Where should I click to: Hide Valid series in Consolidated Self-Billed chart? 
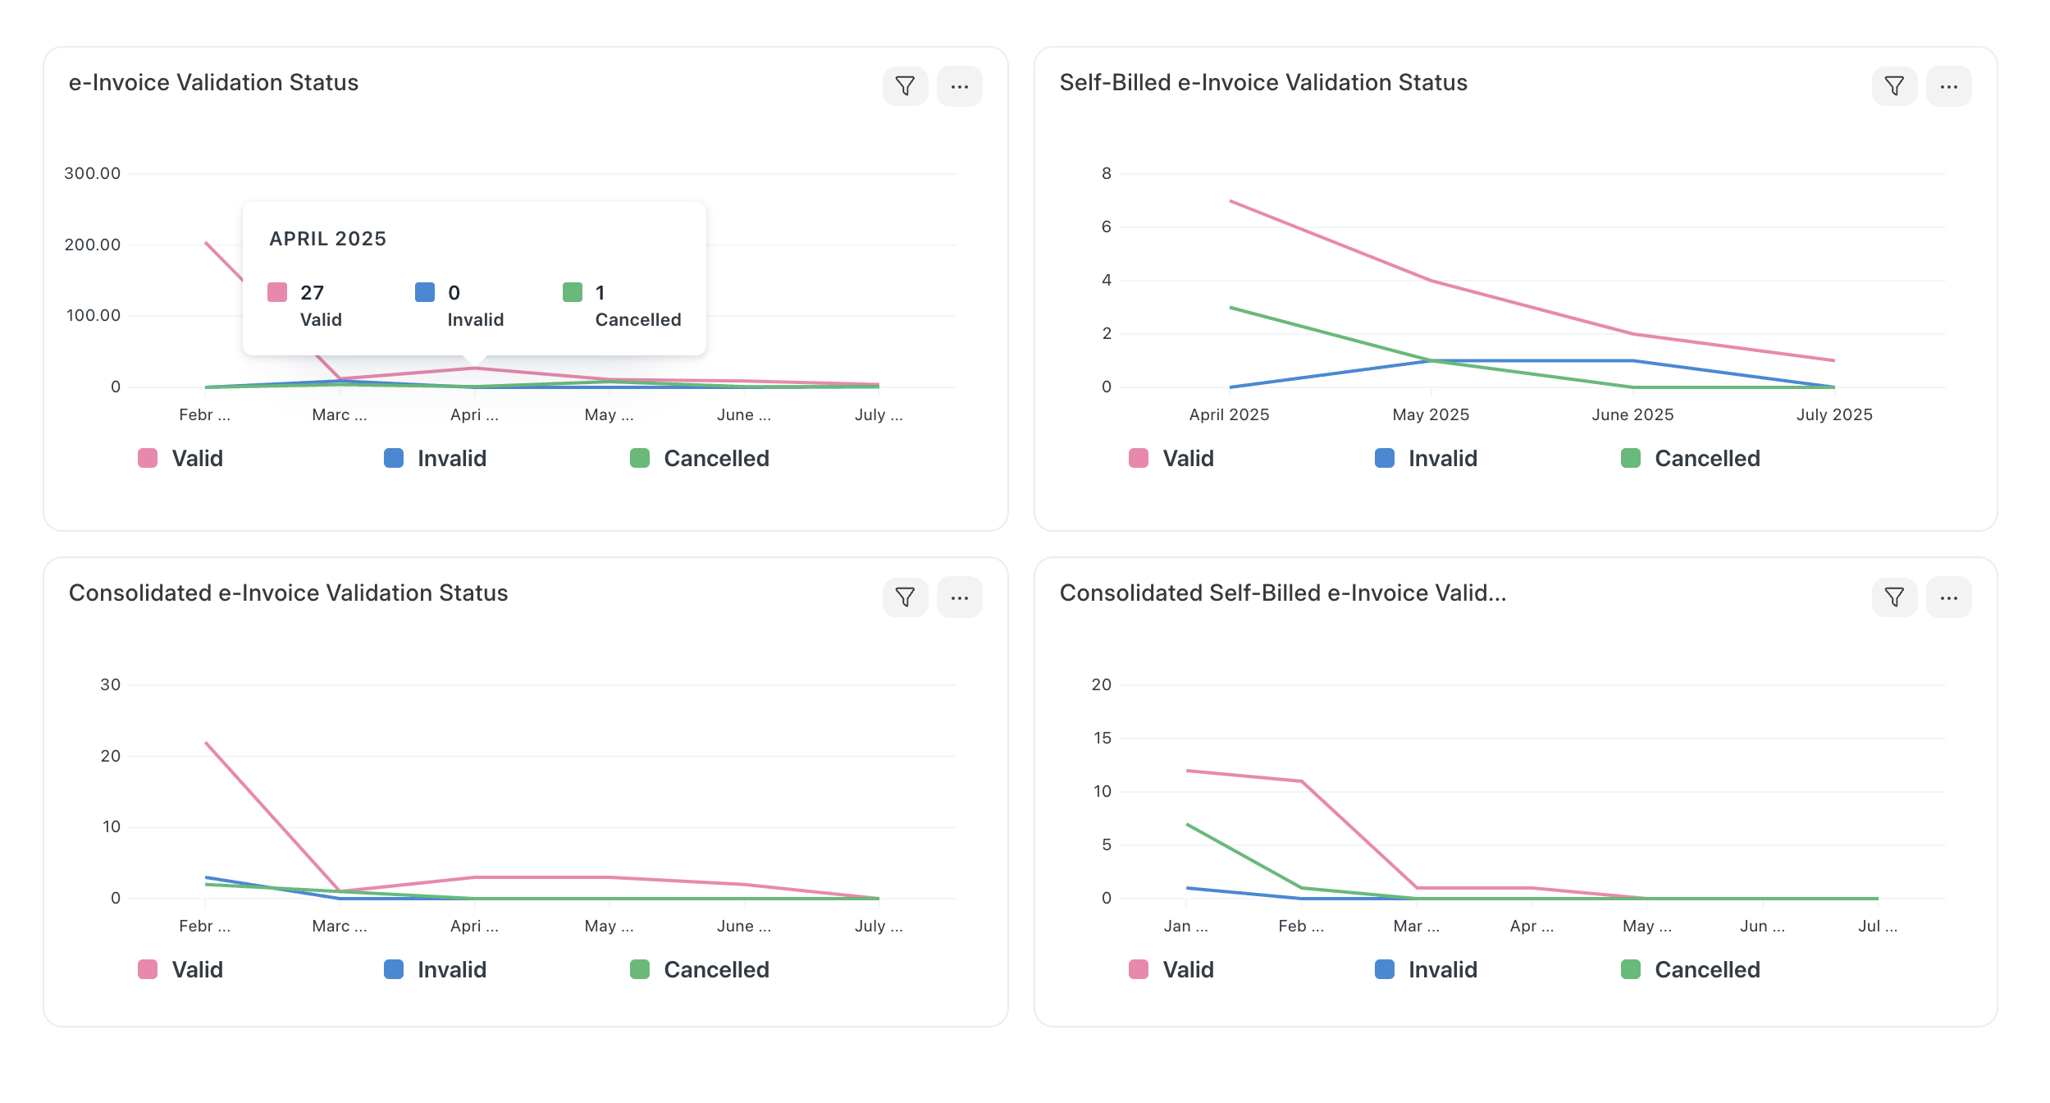(x=1187, y=969)
